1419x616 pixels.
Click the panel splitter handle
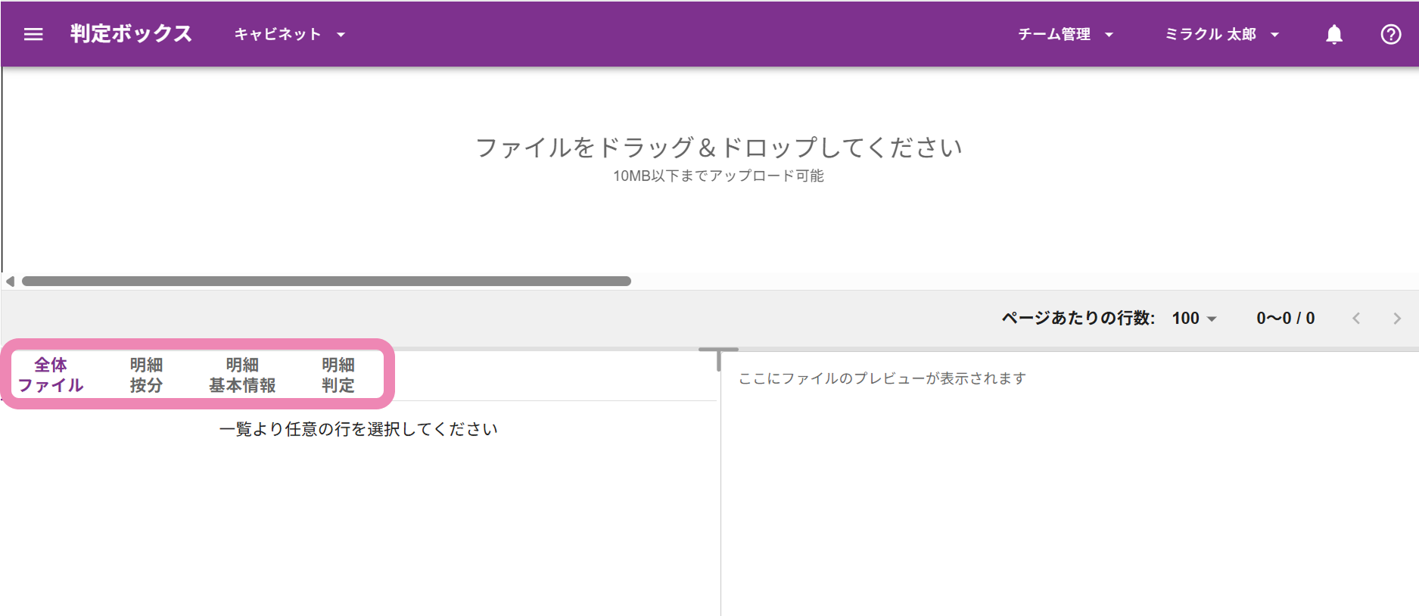coord(718,356)
